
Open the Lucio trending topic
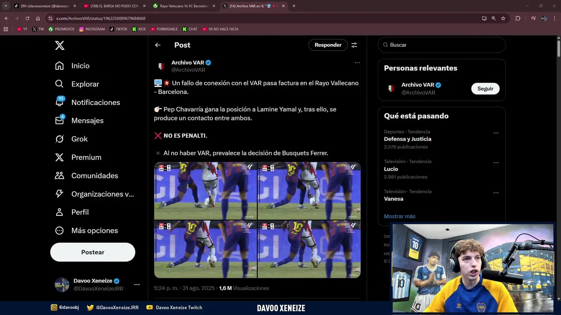pyautogui.click(x=391, y=169)
